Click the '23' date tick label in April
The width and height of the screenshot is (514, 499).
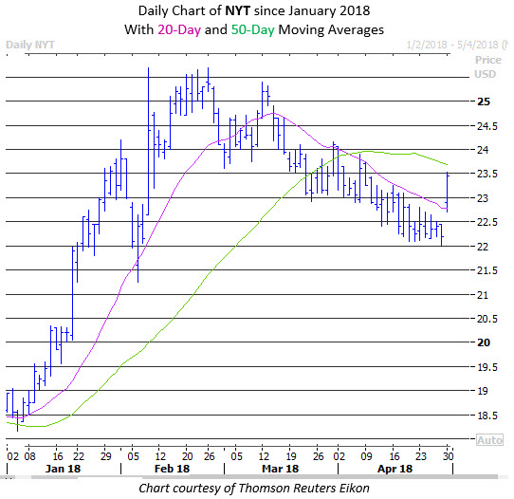(x=420, y=456)
